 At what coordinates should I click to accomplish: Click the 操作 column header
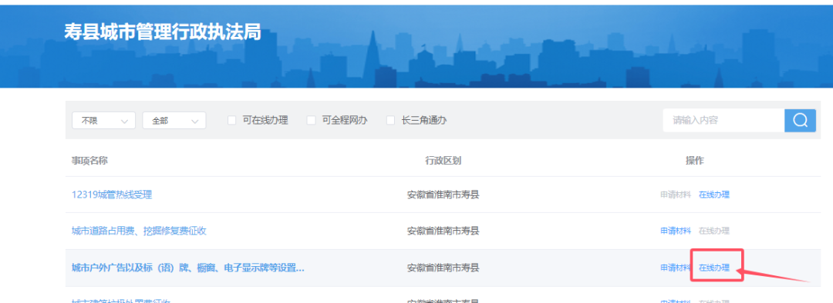(x=694, y=161)
